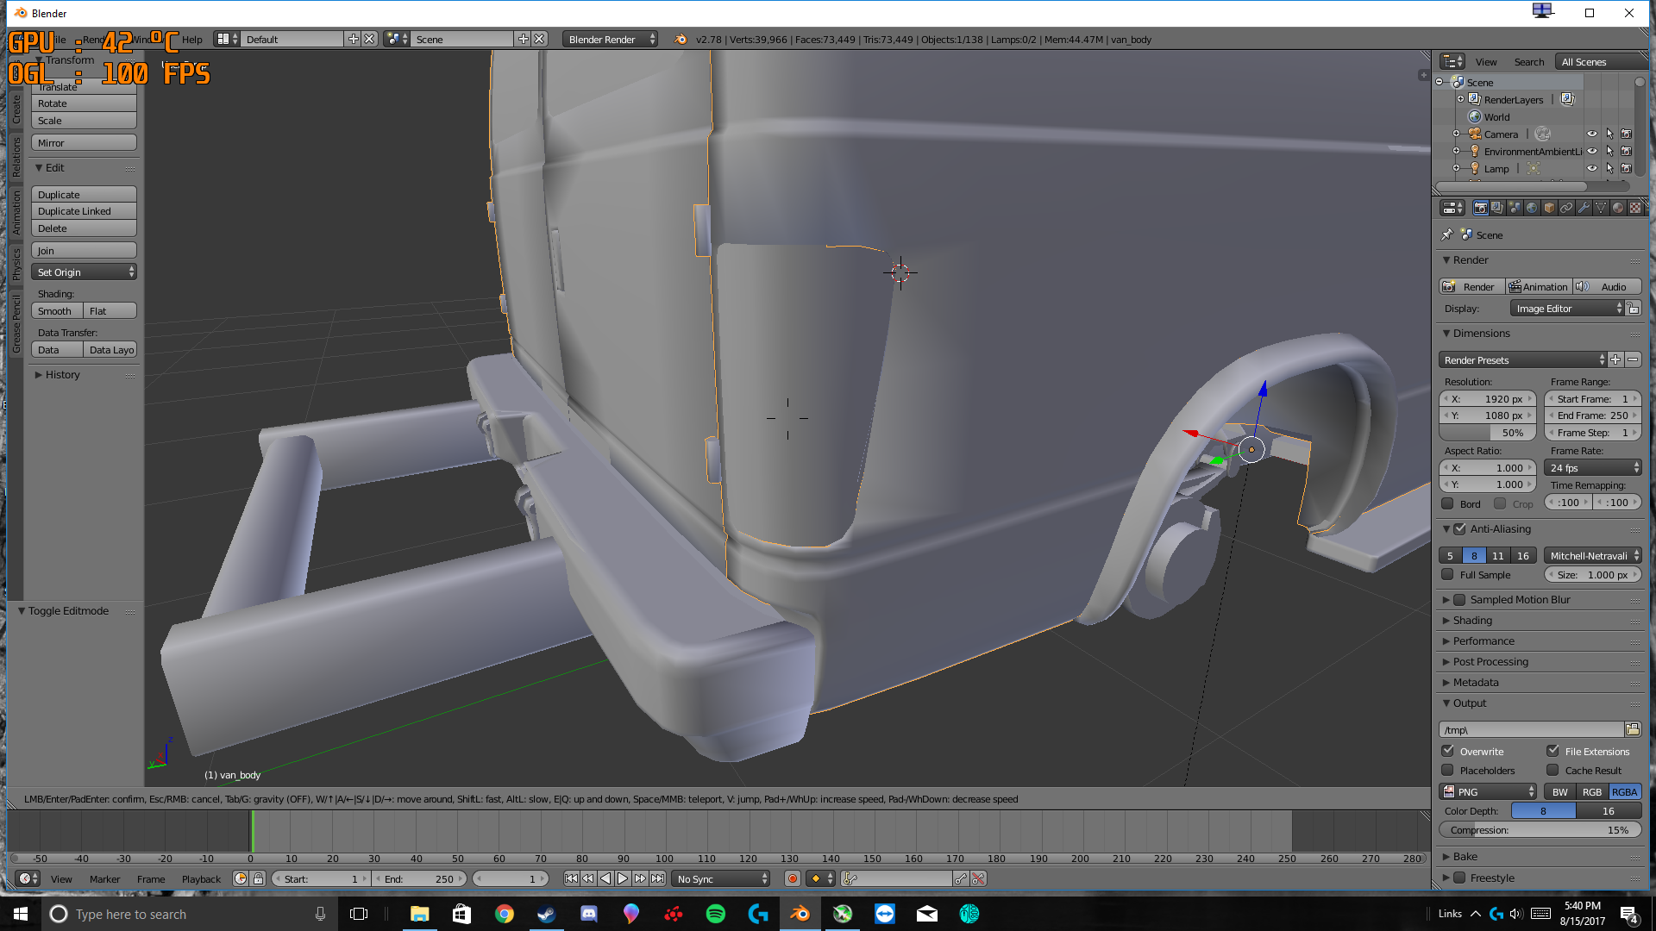The width and height of the screenshot is (1656, 931).
Task: Open the PNG file format dropdown
Action: (1488, 791)
